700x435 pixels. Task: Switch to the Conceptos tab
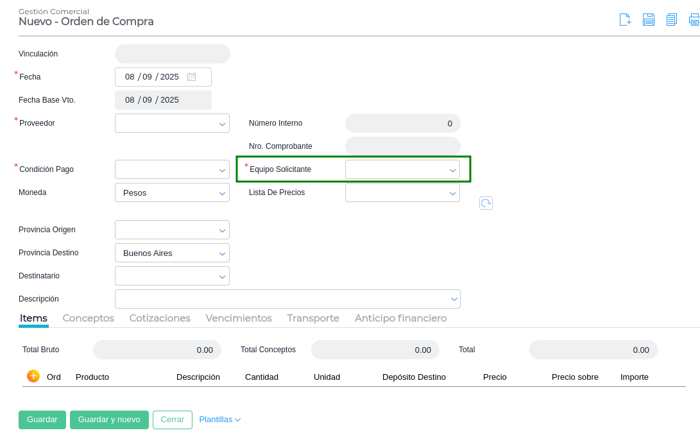pos(89,318)
